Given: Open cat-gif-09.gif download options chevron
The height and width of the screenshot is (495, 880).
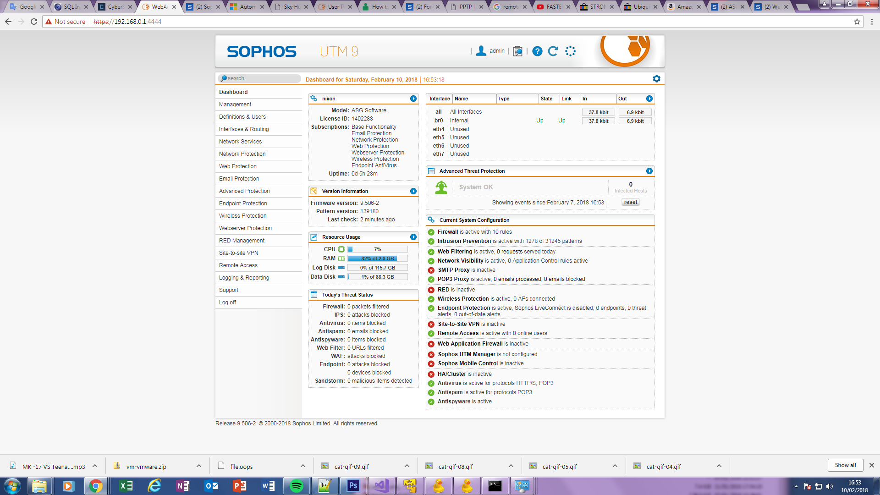Looking at the screenshot, I should (x=407, y=466).
